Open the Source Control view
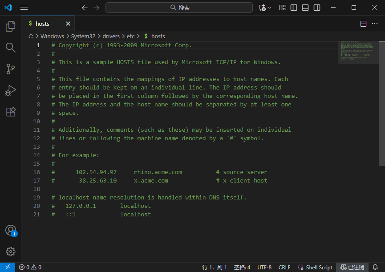The image size is (385, 272). (10, 69)
